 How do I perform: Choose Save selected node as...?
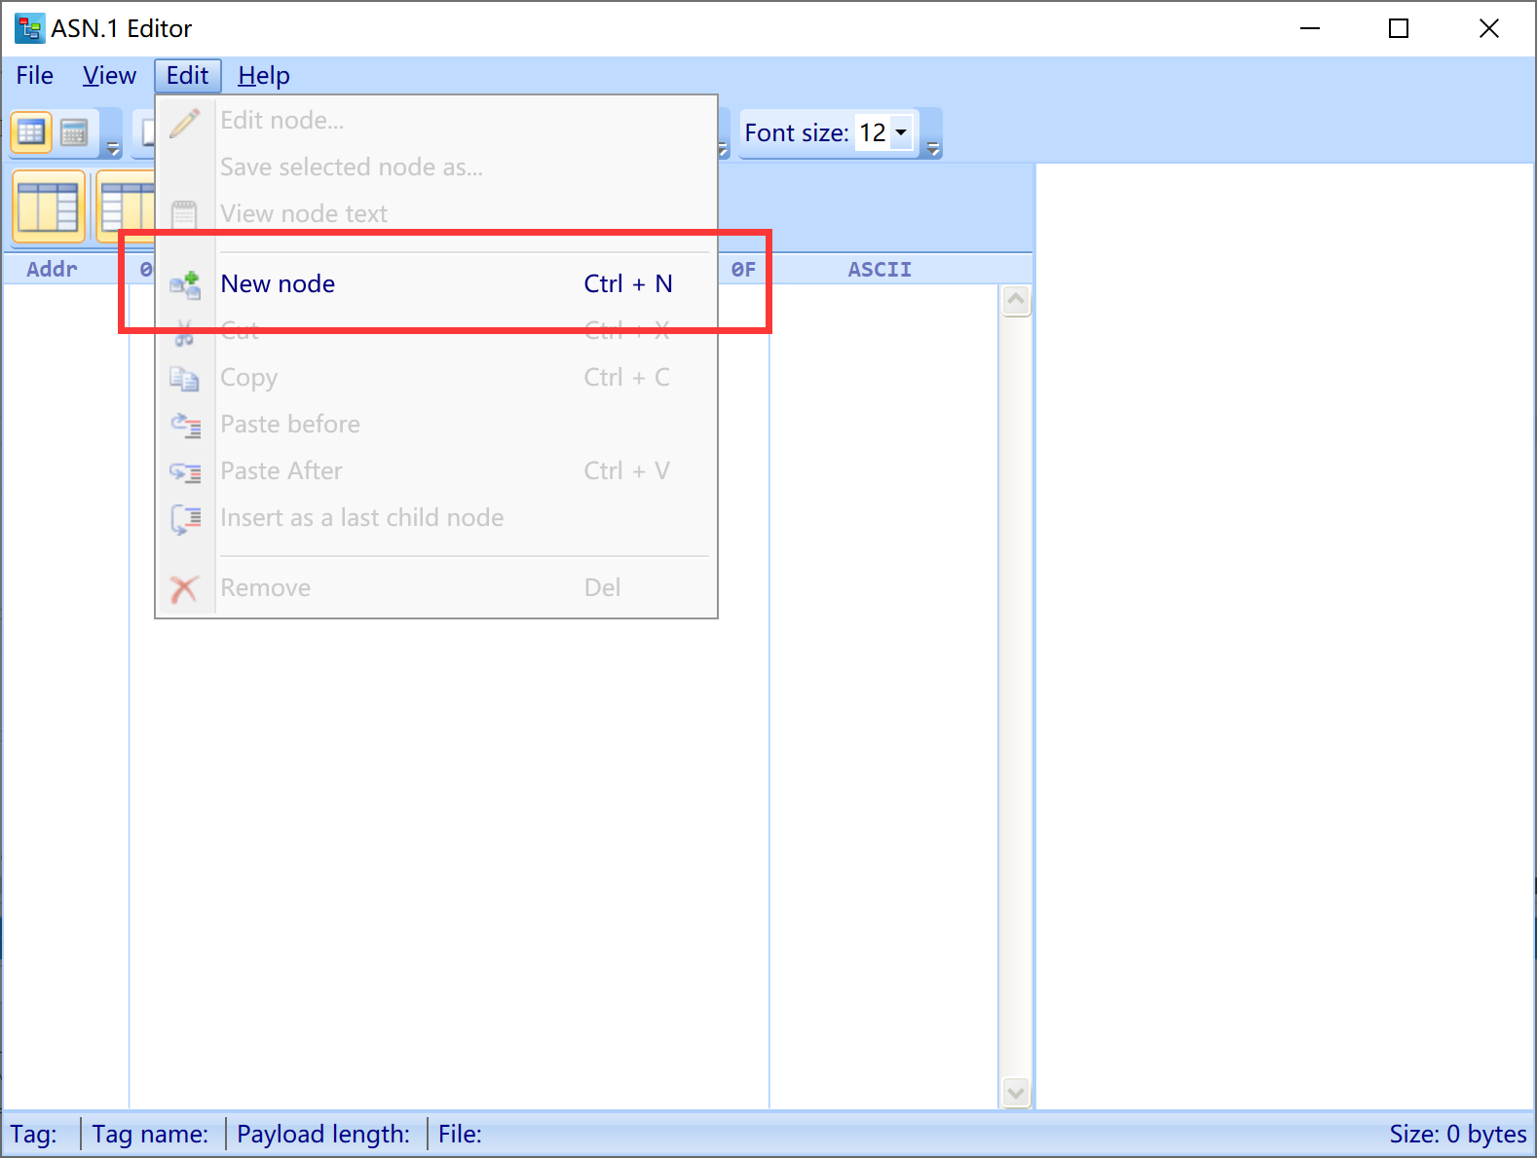436,168
